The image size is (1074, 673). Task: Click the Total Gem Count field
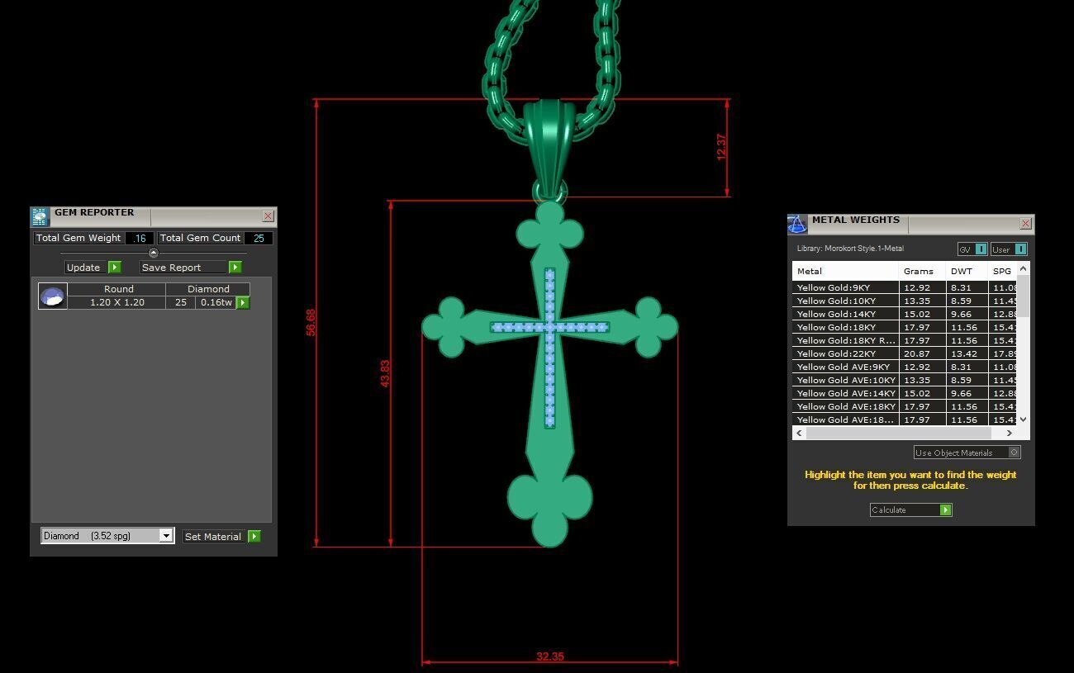tap(215, 238)
